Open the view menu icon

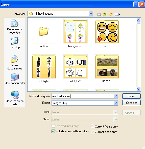117,14
